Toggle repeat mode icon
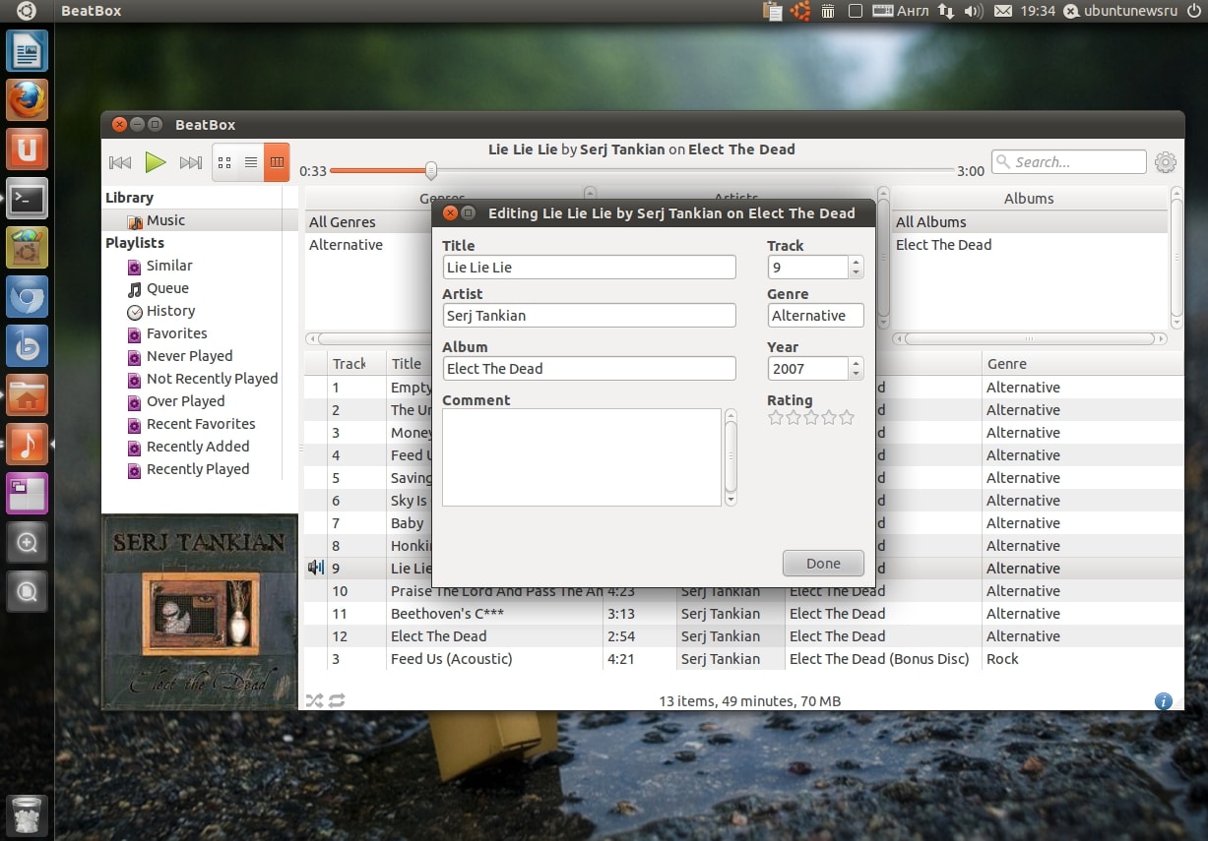The height and width of the screenshot is (841, 1208). pos(337,700)
